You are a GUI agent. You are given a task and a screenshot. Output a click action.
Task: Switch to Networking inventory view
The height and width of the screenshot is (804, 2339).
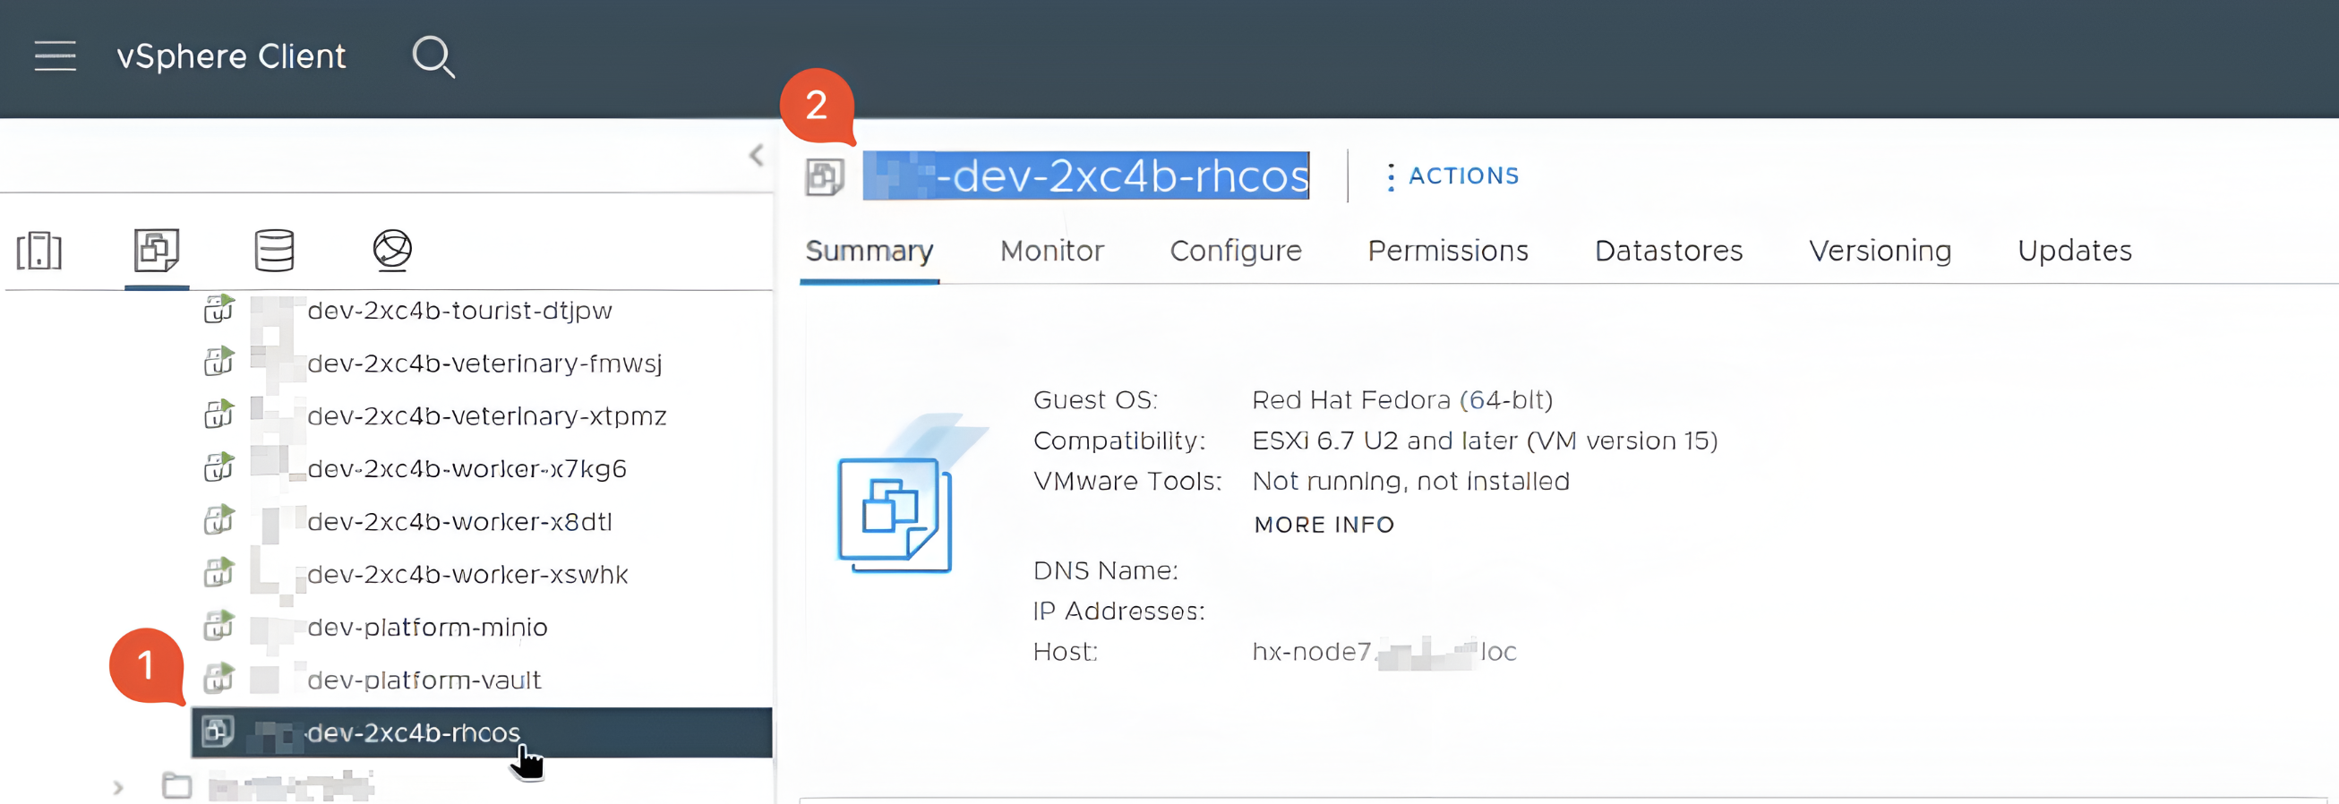point(392,250)
